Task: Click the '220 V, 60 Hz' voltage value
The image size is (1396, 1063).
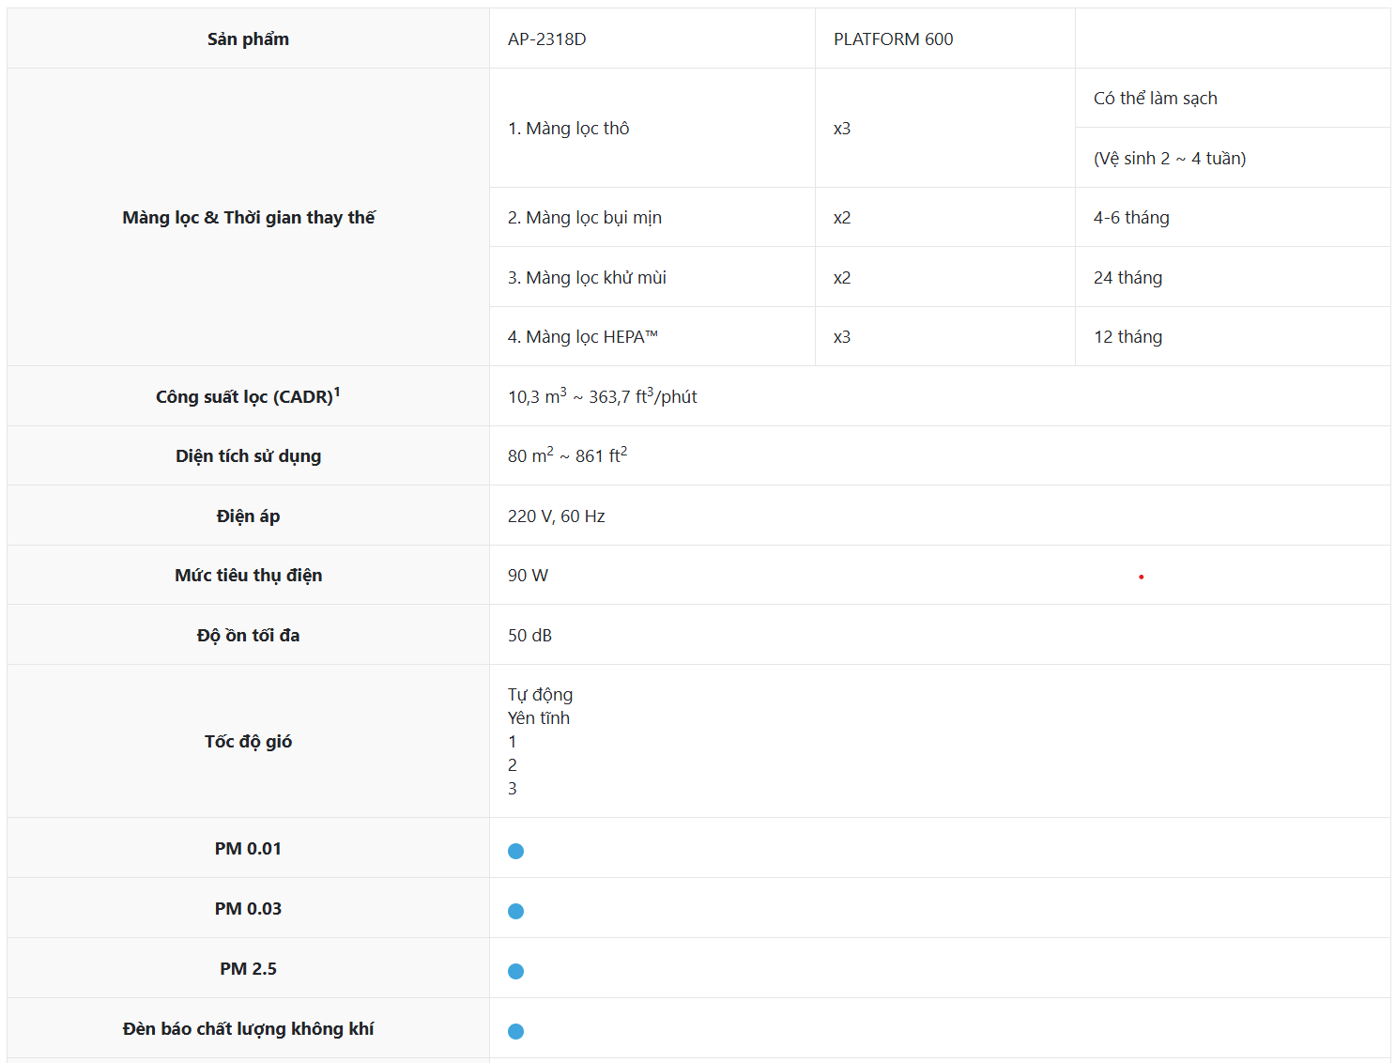Action: coord(556,516)
